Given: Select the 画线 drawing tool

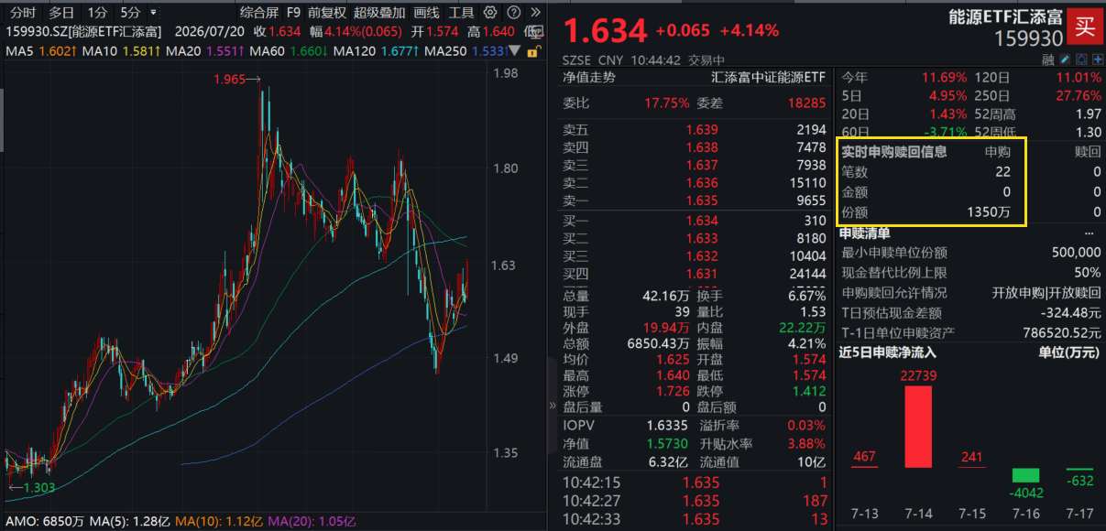Looking at the screenshot, I should pos(427,13).
